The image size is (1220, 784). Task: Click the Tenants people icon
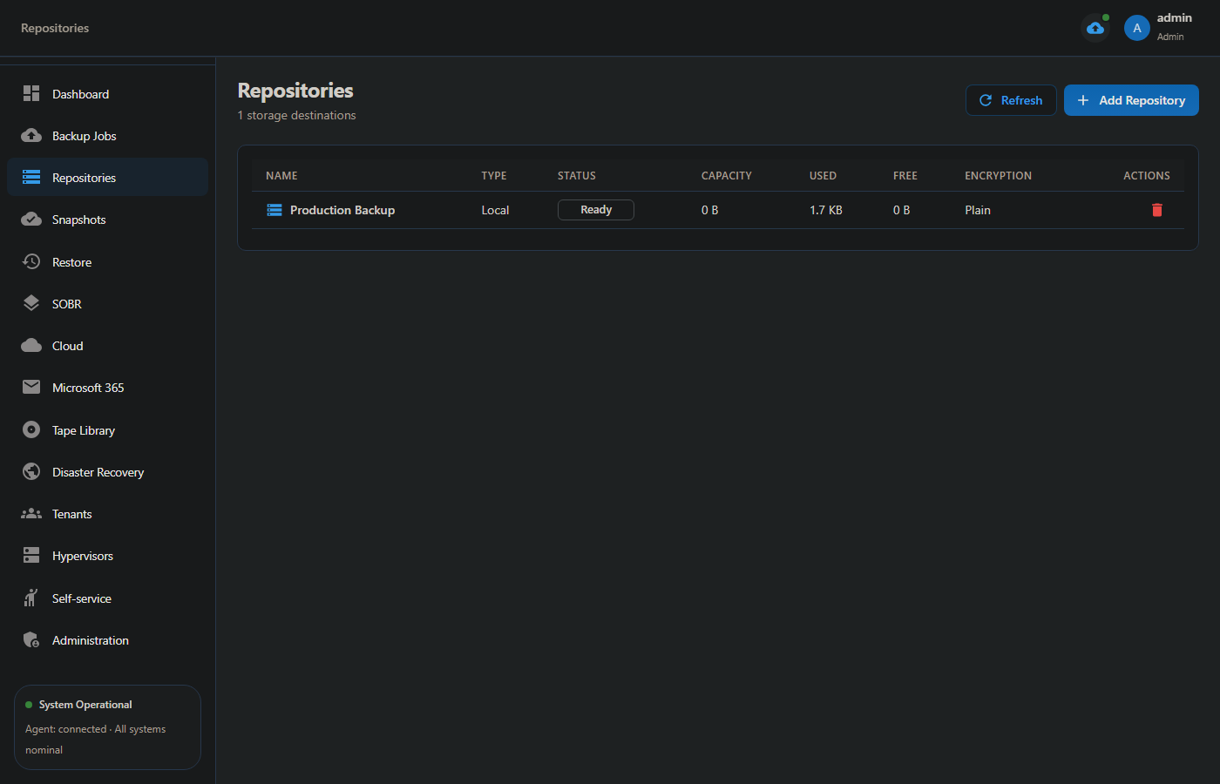tap(31, 513)
